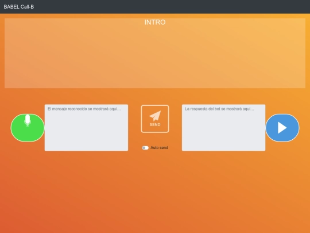310x233 pixels.
Task: Click the Auto send label
Action: pos(159,148)
